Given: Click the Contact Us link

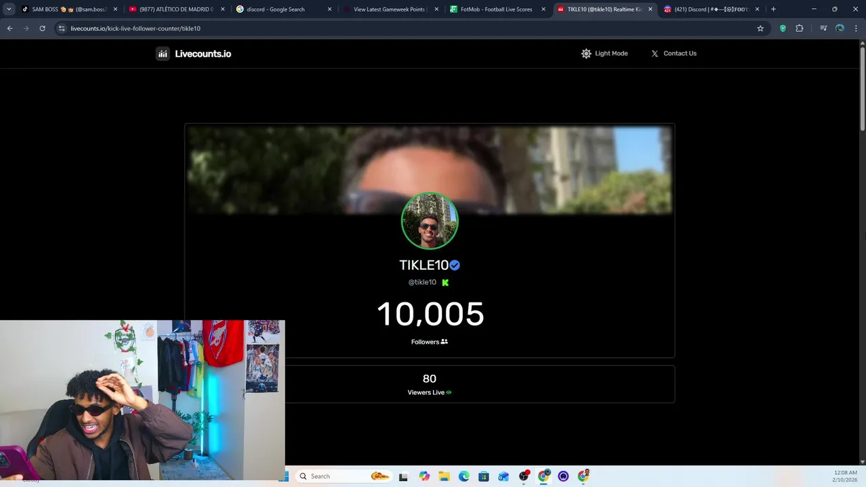Looking at the screenshot, I should [680, 53].
